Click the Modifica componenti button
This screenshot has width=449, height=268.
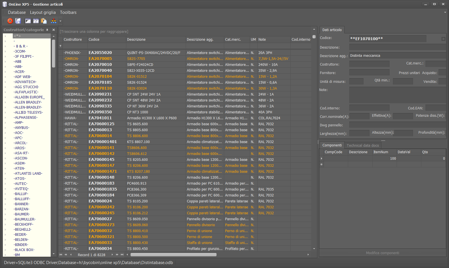pyautogui.click(x=382, y=253)
